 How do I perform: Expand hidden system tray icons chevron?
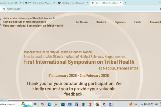(x=142, y=104)
